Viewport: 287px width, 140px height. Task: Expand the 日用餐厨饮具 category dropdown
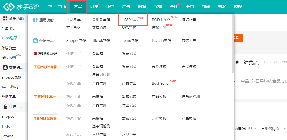tap(274, 129)
